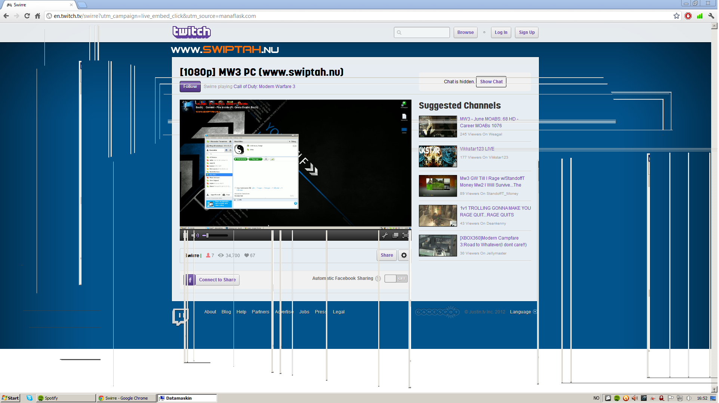This screenshot has width=719, height=403.
Task: Open XBOX360 Modern Campfare channel thumbnail
Action: pyautogui.click(x=438, y=246)
